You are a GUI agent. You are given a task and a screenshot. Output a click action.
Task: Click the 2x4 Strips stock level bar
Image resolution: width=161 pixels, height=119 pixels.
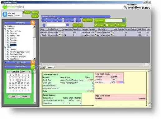(119, 82)
